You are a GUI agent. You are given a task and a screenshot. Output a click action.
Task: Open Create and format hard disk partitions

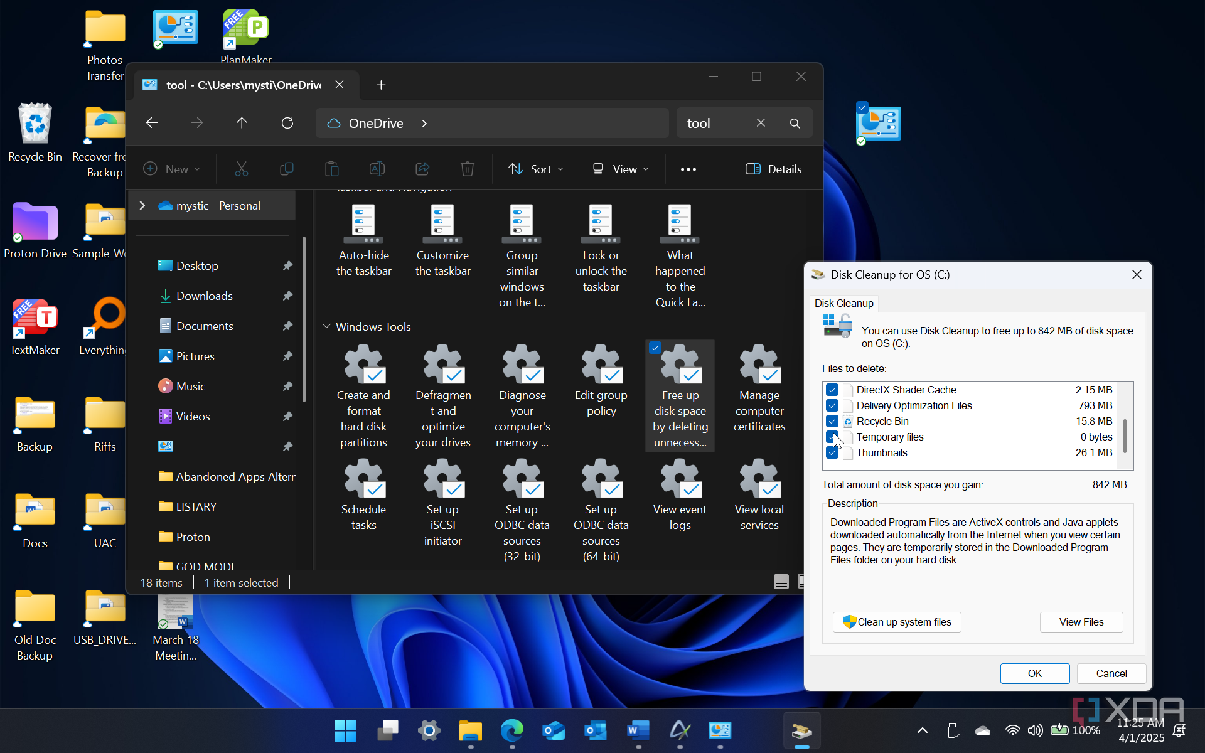pyautogui.click(x=364, y=395)
